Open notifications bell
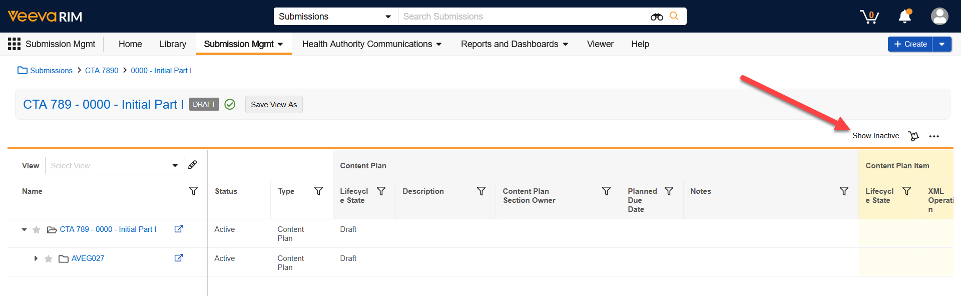 tap(905, 17)
